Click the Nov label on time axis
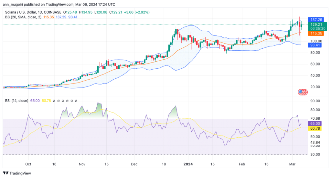 click(x=81, y=164)
